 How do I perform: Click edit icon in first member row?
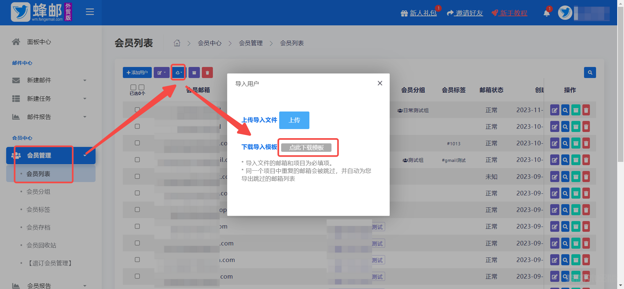tap(554, 110)
